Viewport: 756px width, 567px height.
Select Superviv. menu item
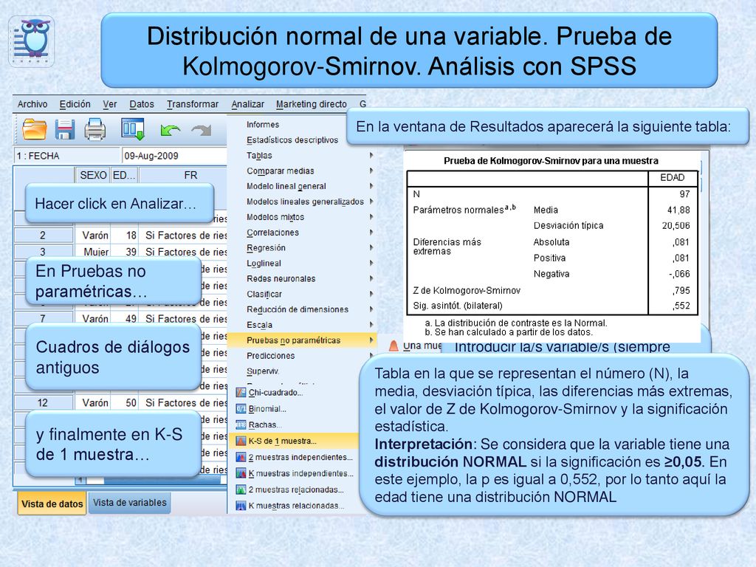point(263,371)
